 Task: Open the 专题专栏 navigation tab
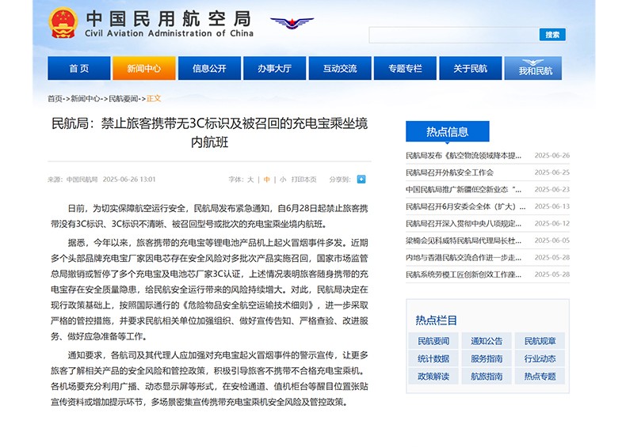pyautogui.click(x=405, y=68)
